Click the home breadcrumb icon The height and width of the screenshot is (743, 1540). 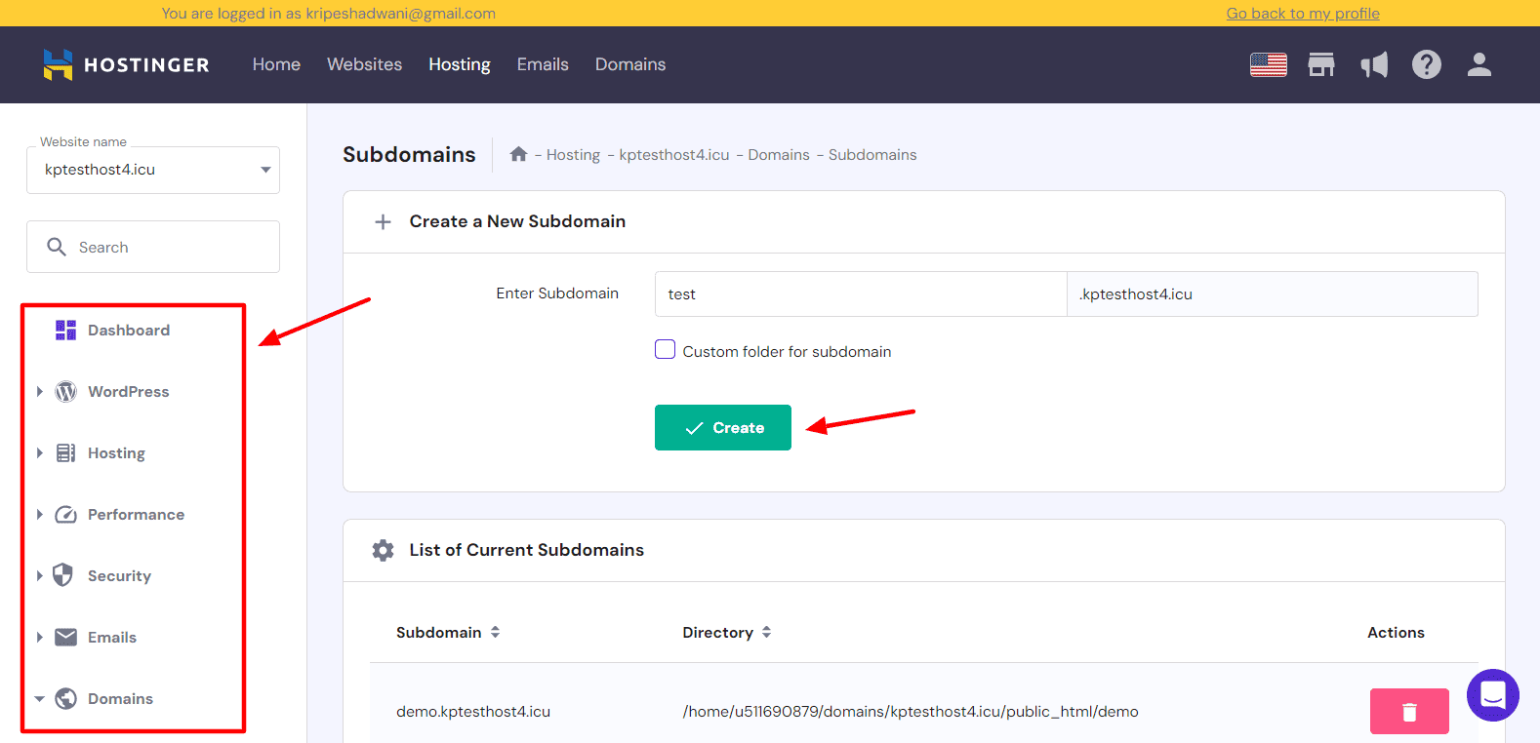[518, 154]
